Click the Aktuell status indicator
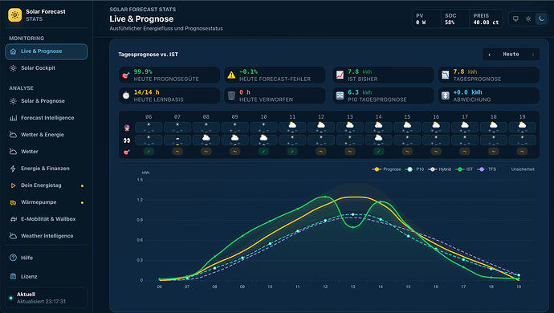The image size is (554, 313). (10, 298)
